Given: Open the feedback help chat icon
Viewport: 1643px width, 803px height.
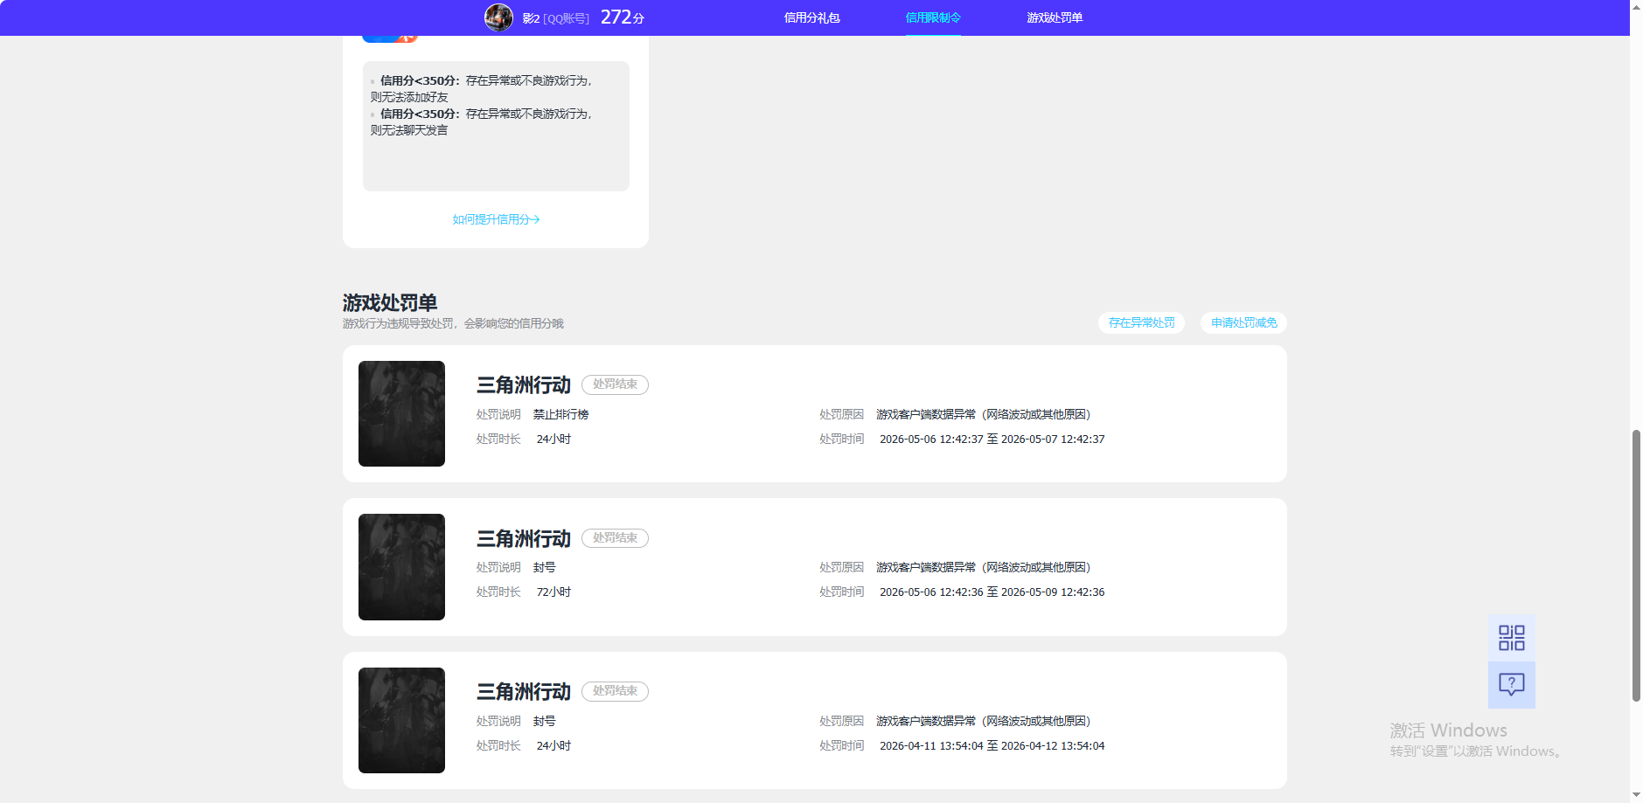Looking at the screenshot, I should pos(1511,685).
